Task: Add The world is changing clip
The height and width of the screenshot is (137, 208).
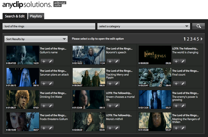Action: [176, 61]
